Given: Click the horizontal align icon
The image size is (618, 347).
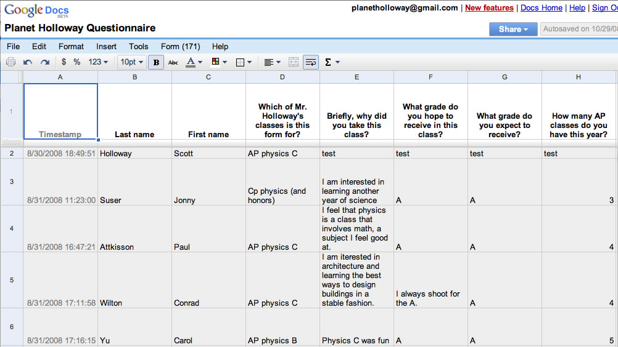Looking at the screenshot, I should [268, 62].
